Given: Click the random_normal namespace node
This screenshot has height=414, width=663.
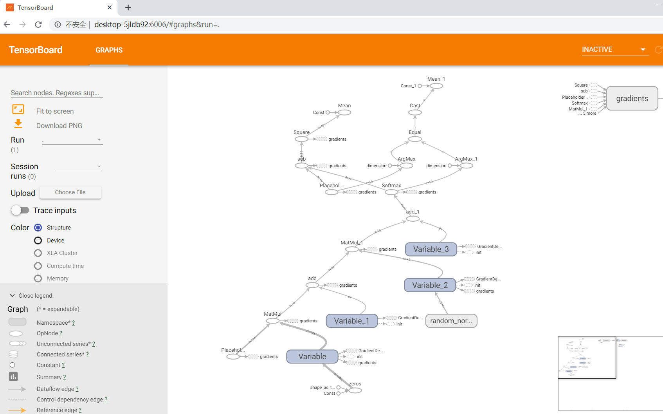Looking at the screenshot, I should [451, 321].
